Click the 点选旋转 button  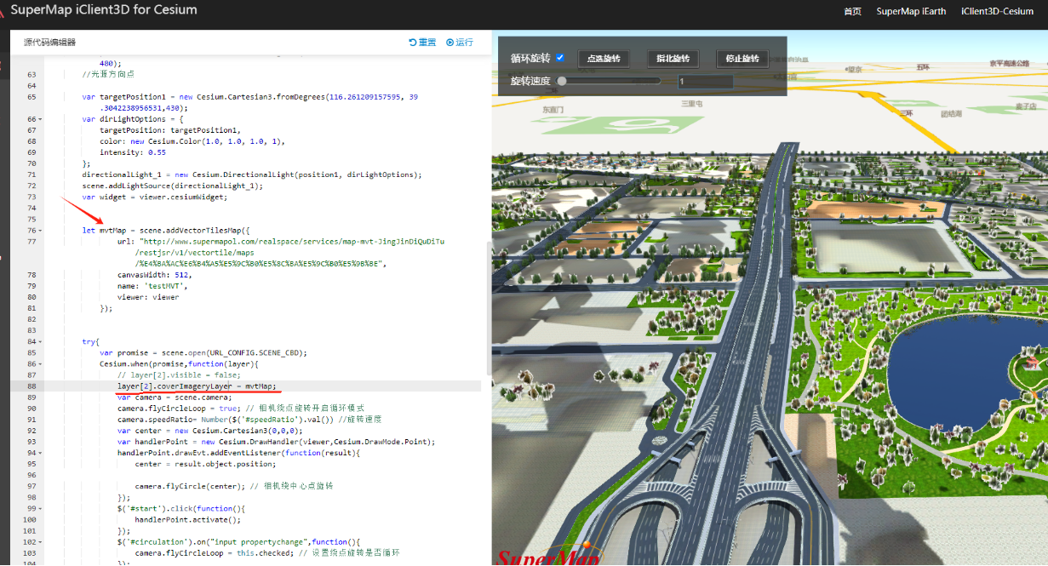point(604,59)
